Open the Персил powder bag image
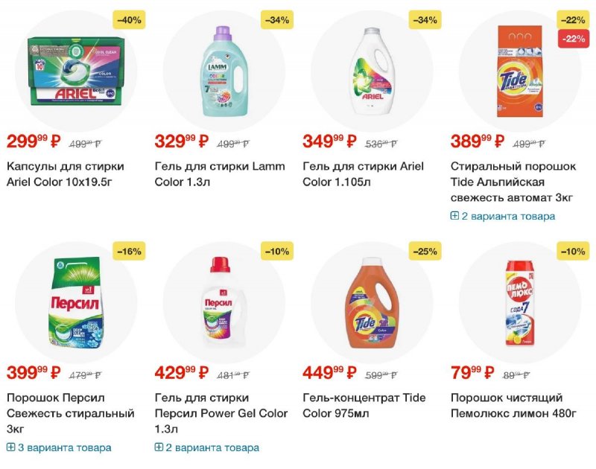This screenshot has width=596, height=469. coord(76,302)
